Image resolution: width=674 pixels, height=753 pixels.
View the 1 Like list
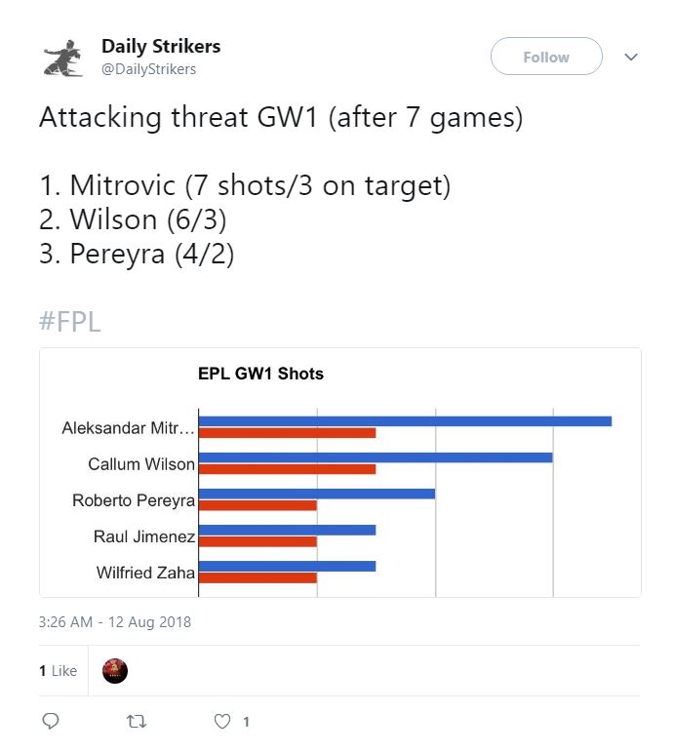point(59,670)
